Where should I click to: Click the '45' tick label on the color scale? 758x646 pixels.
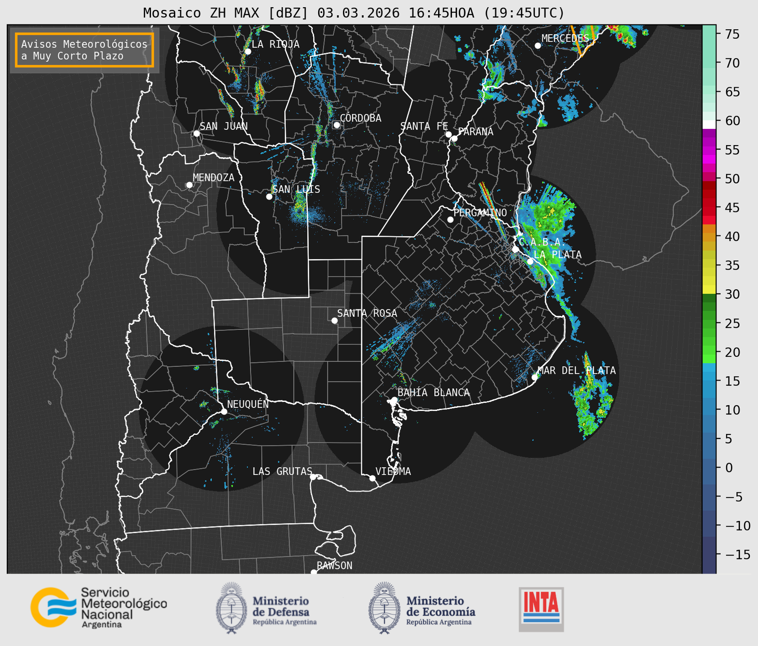(733, 208)
